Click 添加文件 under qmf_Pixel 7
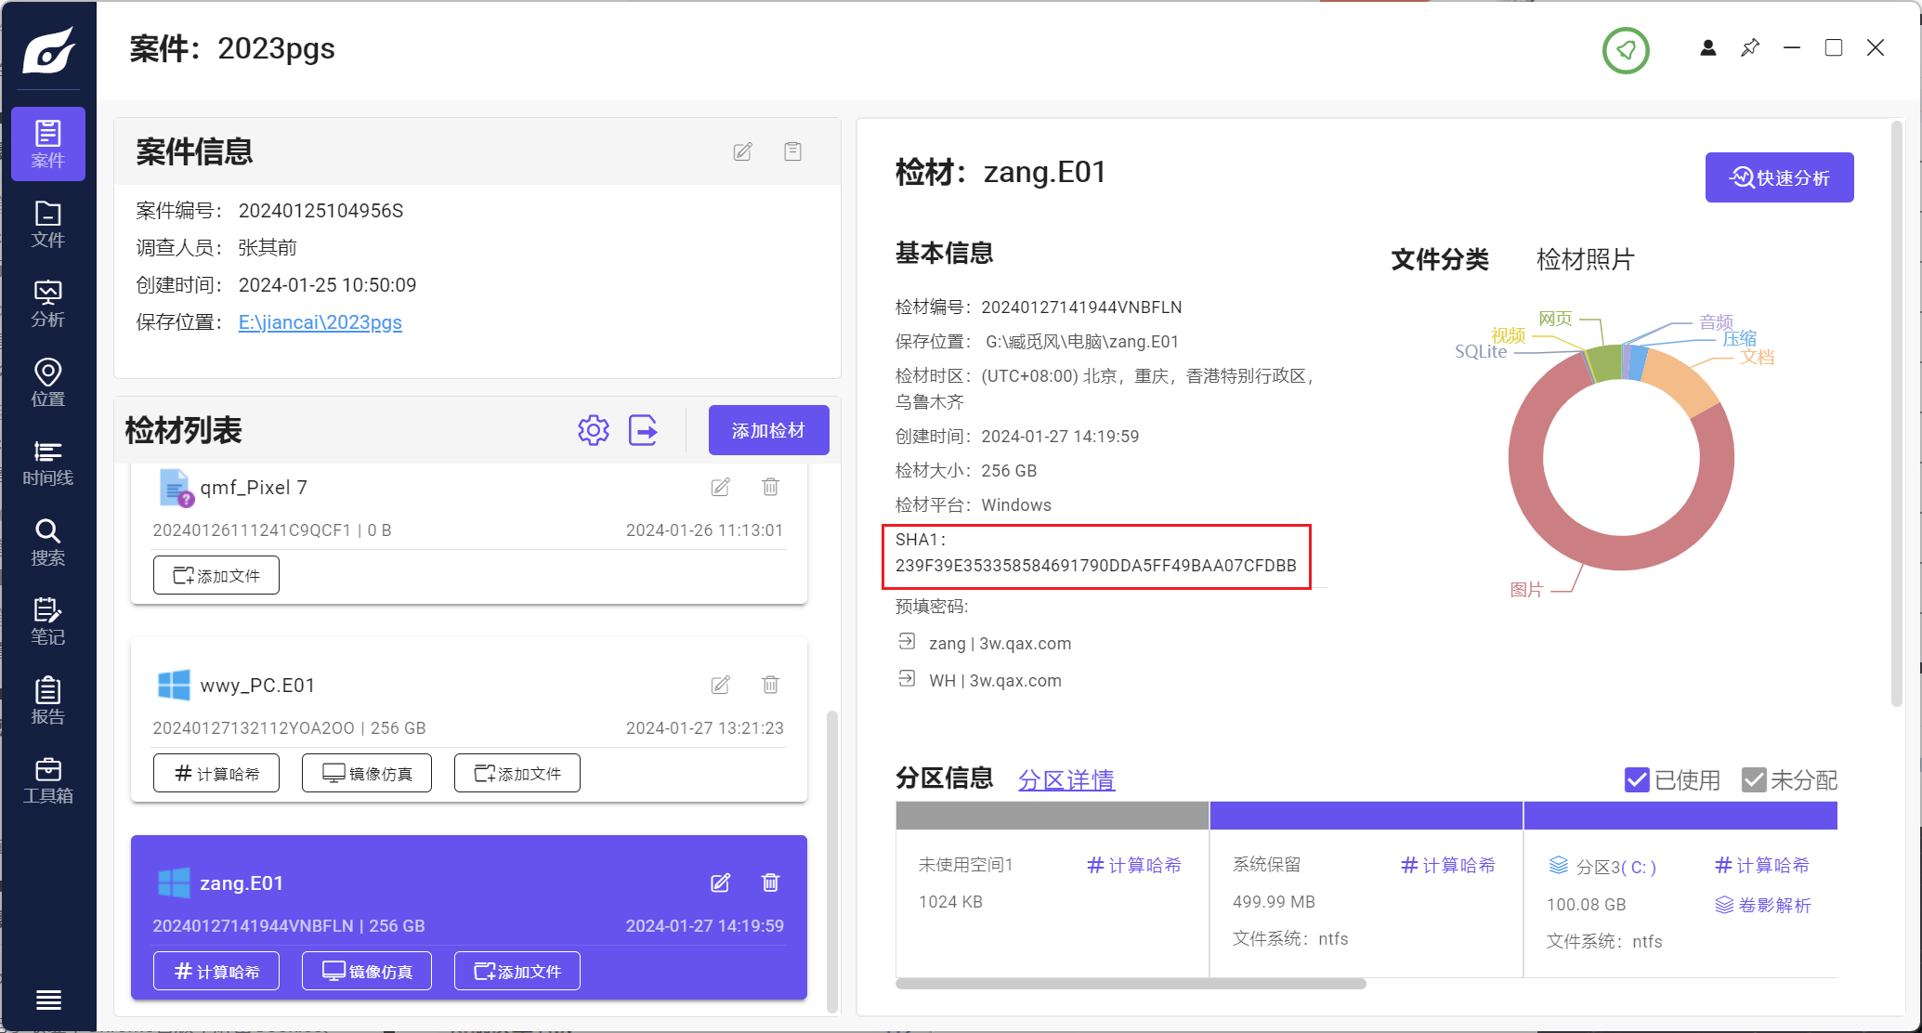The image size is (1922, 1033). pyautogui.click(x=216, y=575)
